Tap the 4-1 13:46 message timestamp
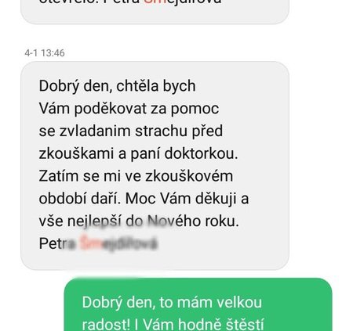 tap(45, 53)
